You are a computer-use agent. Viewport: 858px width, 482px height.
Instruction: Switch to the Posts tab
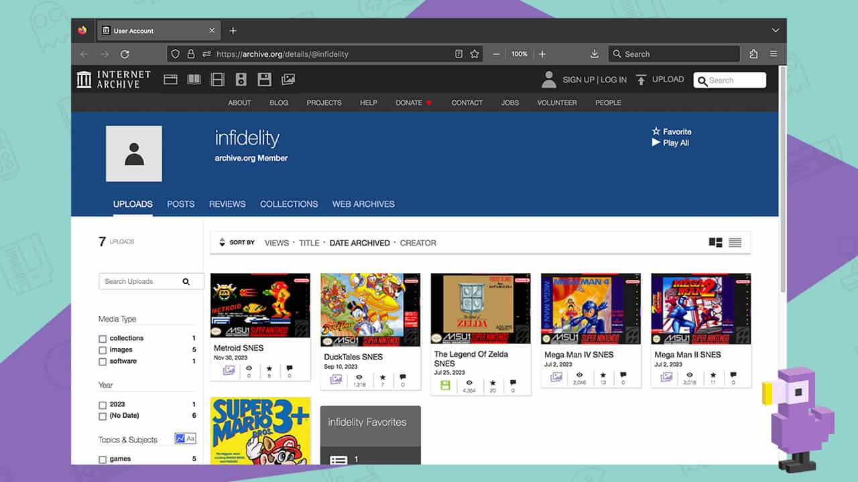[180, 204]
